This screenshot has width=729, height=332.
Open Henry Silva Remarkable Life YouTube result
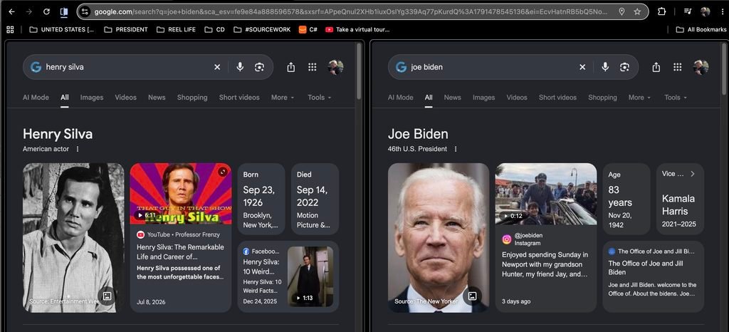[x=180, y=251]
